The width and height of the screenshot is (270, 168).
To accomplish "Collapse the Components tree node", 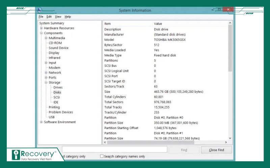I will pos(42,33).
